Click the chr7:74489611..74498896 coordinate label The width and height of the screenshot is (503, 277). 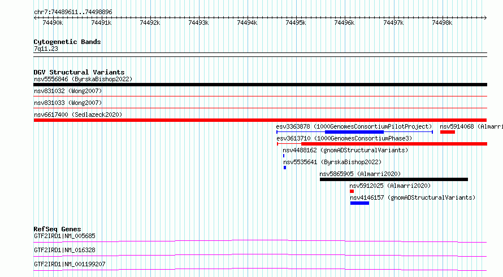pyautogui.click(x=73, y=12)
